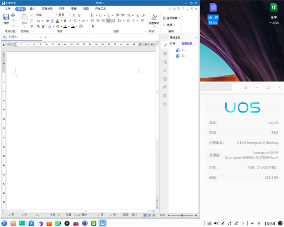Viewport: 284px width, 227px height.
Task: Open the 插入 ribbon tab
Action: (32, 8)
